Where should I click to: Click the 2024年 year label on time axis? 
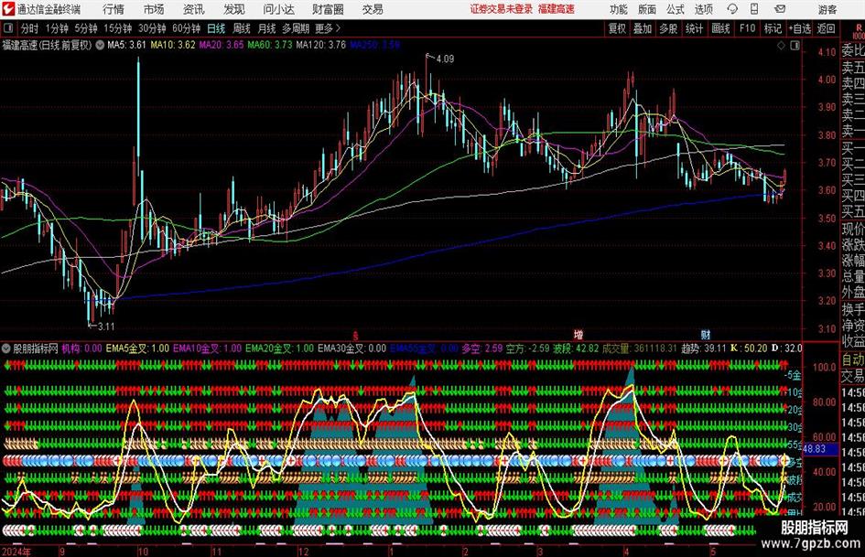pyautogui.click(x=16, y=552)
